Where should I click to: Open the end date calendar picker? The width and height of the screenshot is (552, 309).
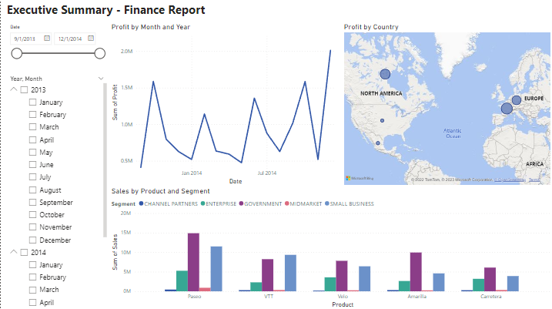(x=92, y=38)
